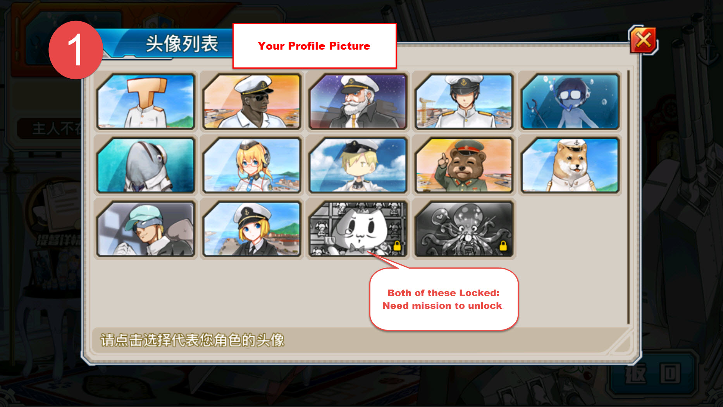723x407 pixels.
Task: Select the young officer avatar by crane
Action: pos(464,102)
